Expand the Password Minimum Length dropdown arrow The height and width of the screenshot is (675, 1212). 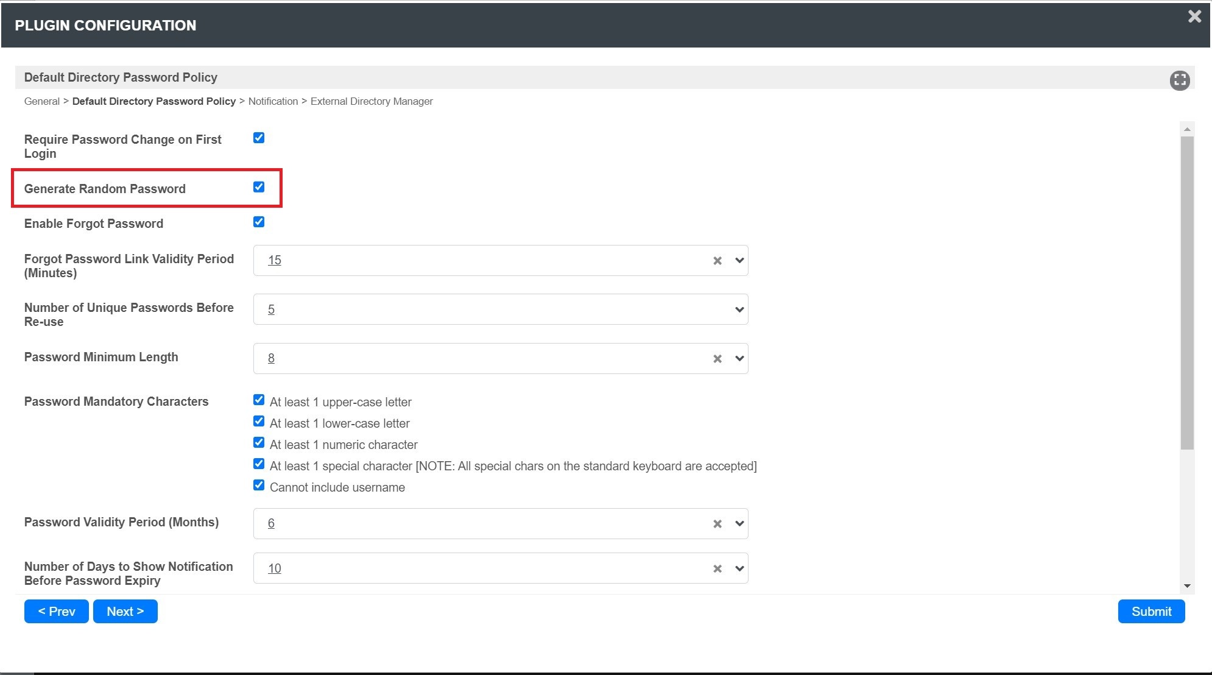coord(739,359)
